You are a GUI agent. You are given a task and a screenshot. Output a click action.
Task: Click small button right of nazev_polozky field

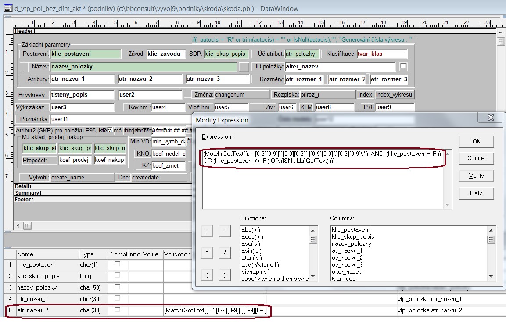tap(244, 67)
